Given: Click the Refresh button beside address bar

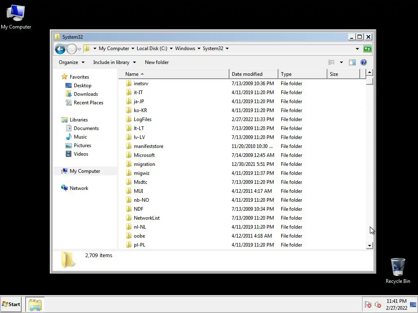Looking at the screenshot, I should 367,49.
